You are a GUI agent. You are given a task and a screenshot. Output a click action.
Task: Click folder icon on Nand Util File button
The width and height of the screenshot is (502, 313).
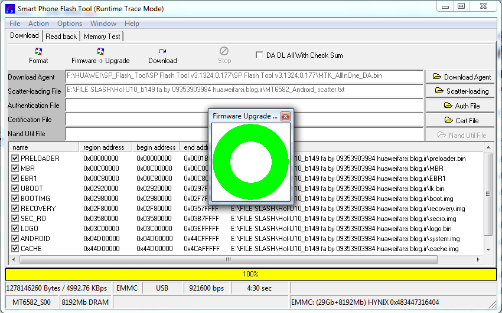[x=442, y=135]
